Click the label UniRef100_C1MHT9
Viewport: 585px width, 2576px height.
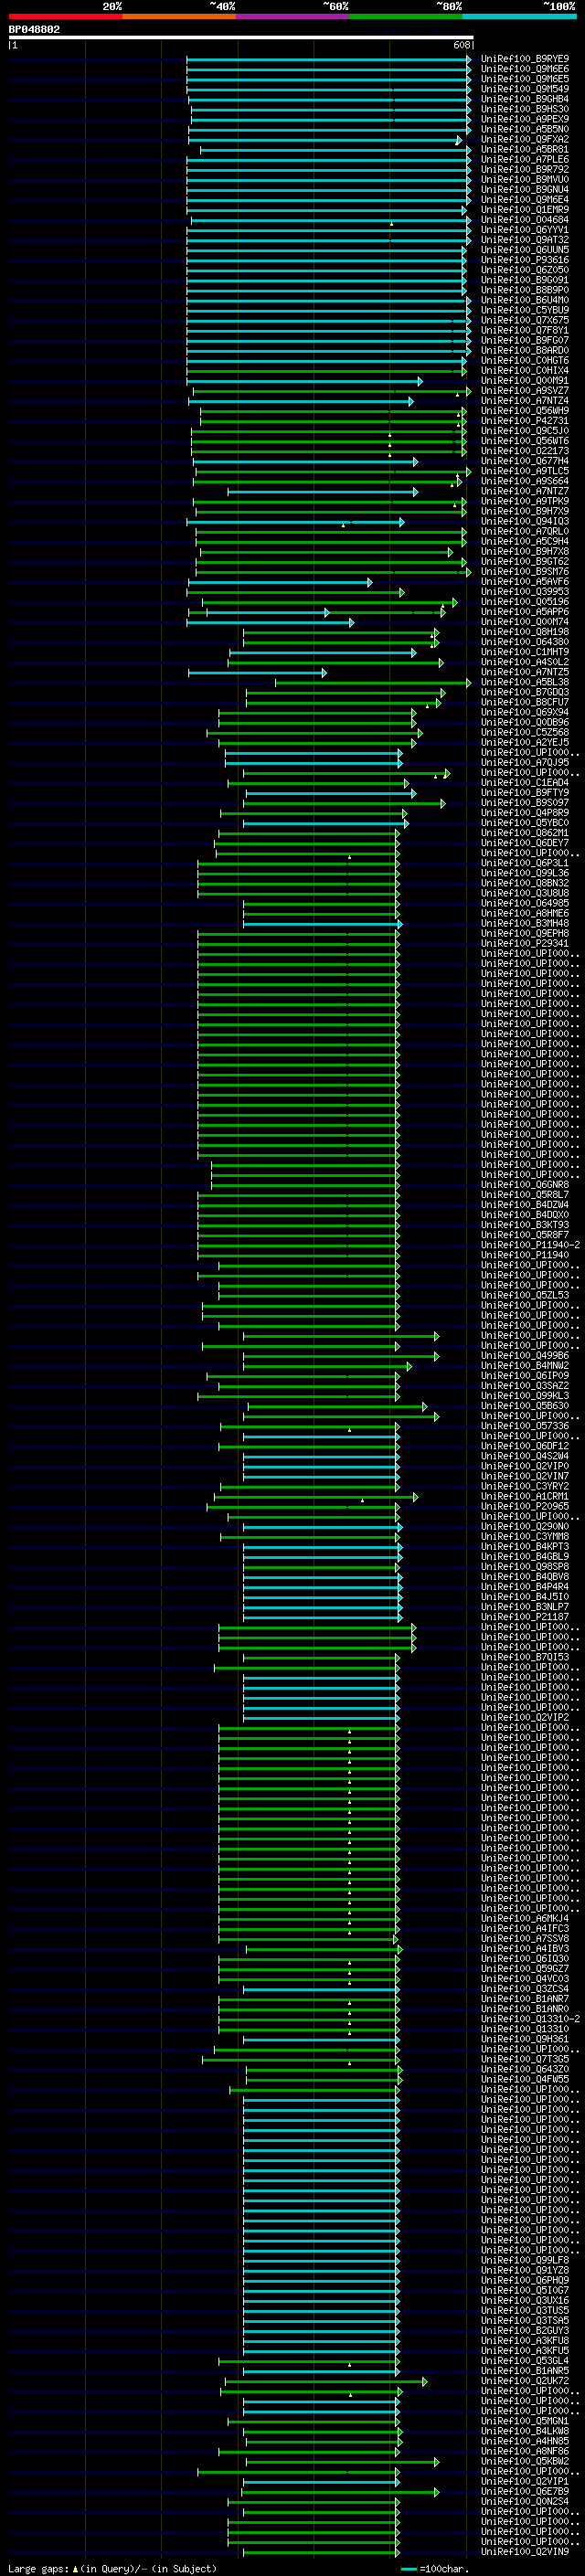coord(525,652)
